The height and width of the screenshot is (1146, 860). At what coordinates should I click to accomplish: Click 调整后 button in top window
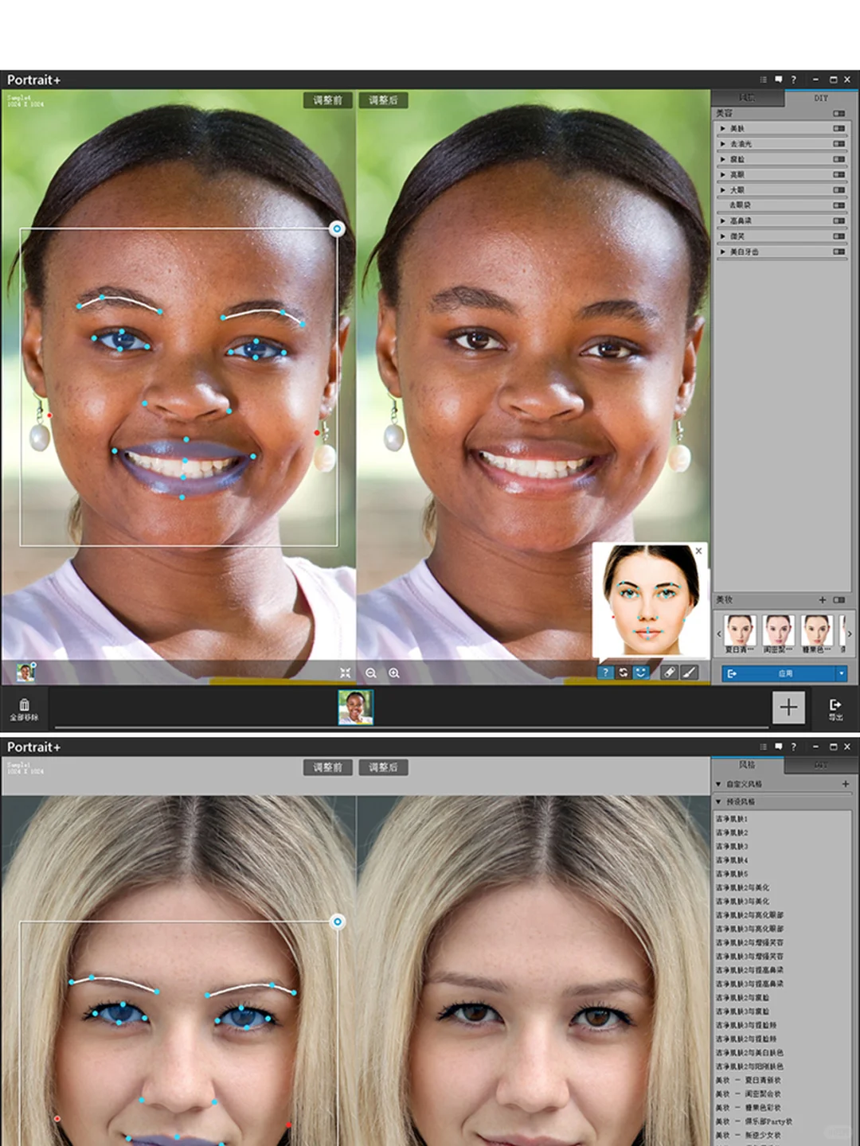[383, 100]
